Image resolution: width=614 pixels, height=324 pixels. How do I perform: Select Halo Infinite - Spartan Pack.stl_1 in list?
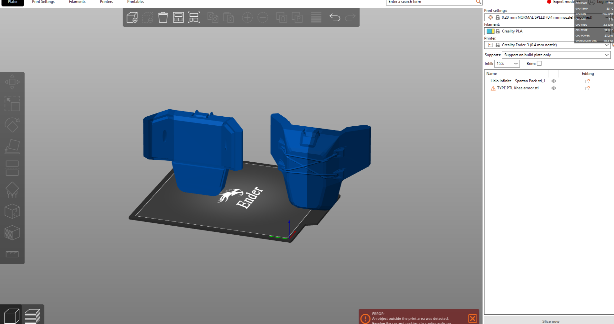(518, 81)
